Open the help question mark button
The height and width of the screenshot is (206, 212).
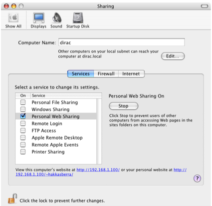tap(197, 178)
